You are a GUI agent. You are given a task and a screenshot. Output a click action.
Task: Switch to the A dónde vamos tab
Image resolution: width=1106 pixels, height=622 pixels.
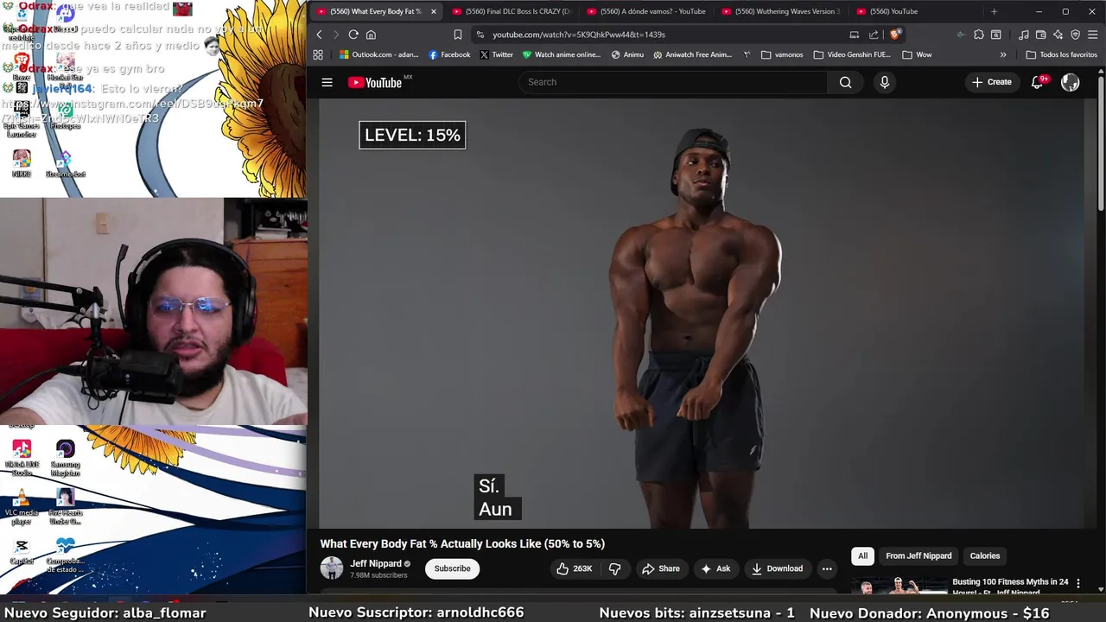coord(646,11)
